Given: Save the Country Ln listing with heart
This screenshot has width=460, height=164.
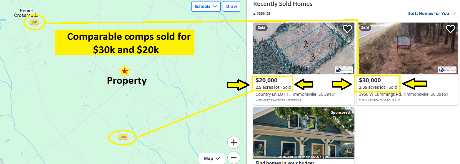Looking at the screenshot, I should tap(347, 29).
